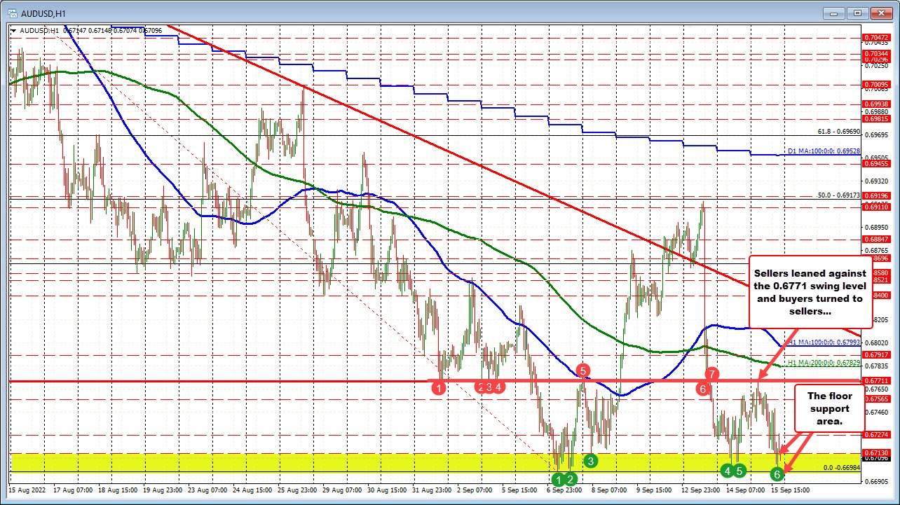This screenshot has height=505, width=900.
Task: Click the green circle marker numbered 4
Action: [728, 470]
